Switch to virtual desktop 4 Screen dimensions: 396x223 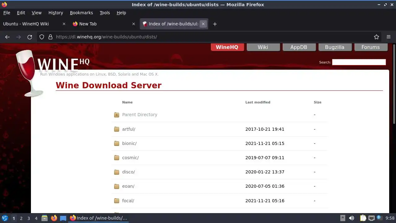pyautogui.click(x=36, y=218)
